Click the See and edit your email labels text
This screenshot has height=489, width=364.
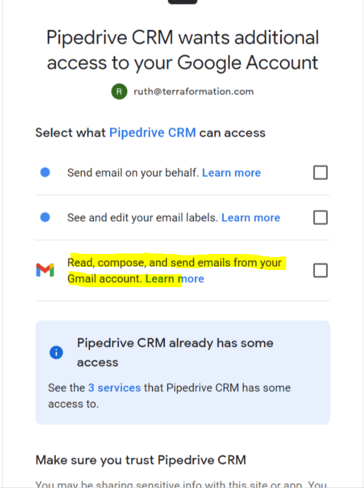[x=143, y=217]
